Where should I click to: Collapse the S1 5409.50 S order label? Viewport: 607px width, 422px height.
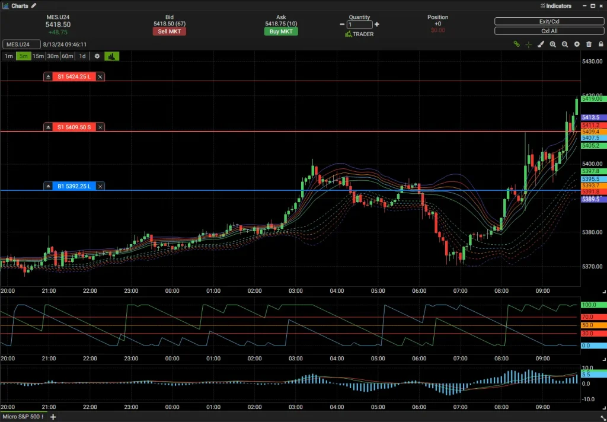(x=47, y=127)
